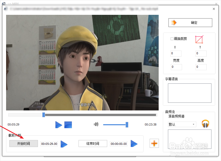Enable the 画面裁剪 crop checkbox
The height and width of the screenshot is (161, 221).
tap(172, 39)
